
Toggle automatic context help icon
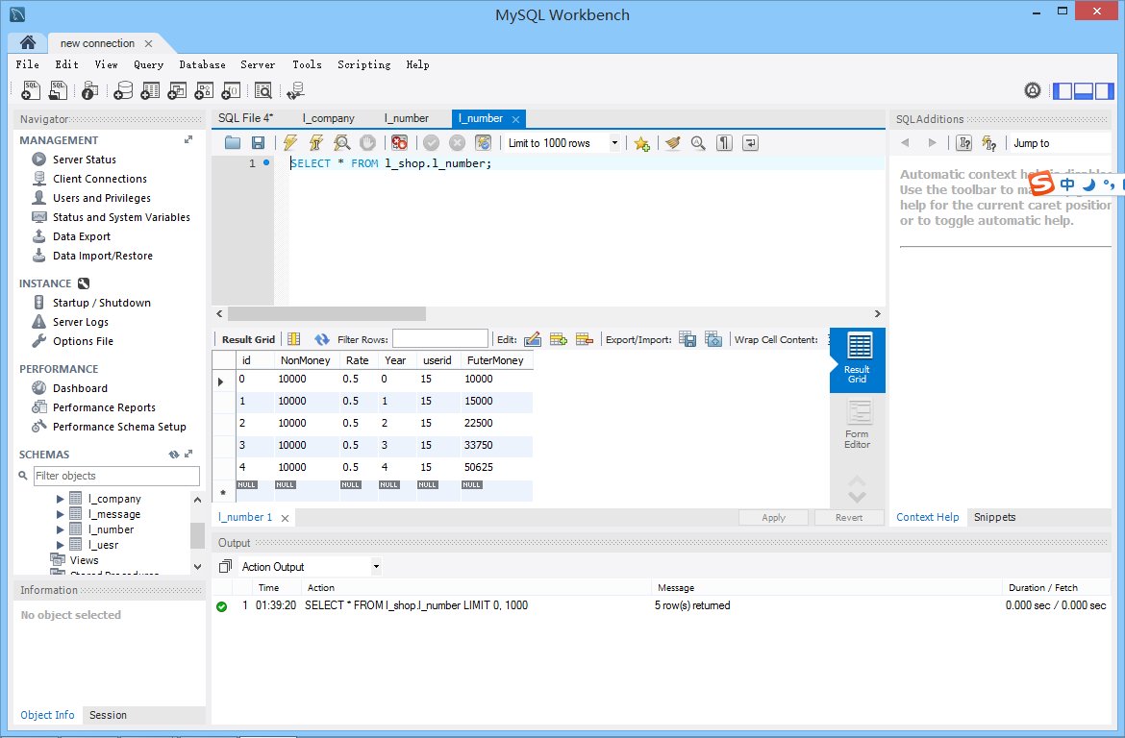988,143
